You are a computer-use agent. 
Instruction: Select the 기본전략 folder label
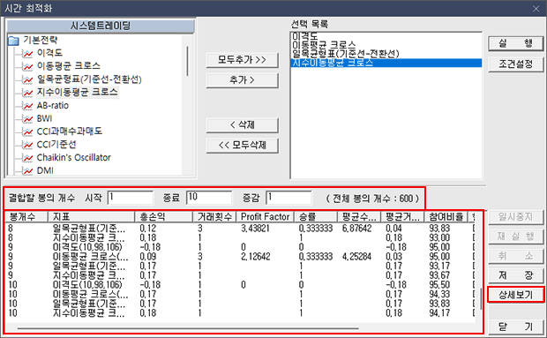click(40, 40)
